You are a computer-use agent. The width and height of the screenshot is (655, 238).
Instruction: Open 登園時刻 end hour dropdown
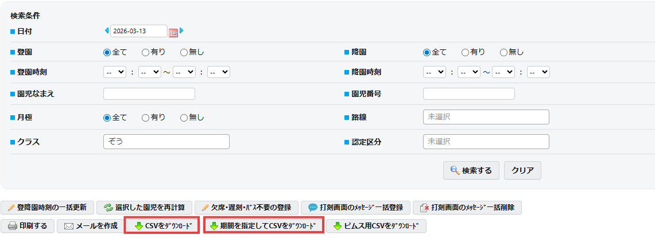pos(184,72)
